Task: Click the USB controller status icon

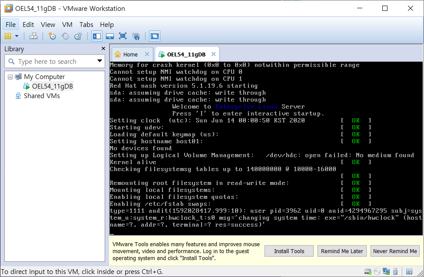Action: pos(395,272)
